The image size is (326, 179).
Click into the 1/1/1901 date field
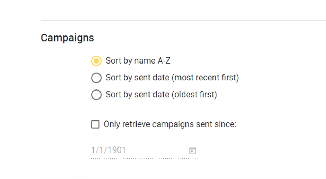pos(144,150)
